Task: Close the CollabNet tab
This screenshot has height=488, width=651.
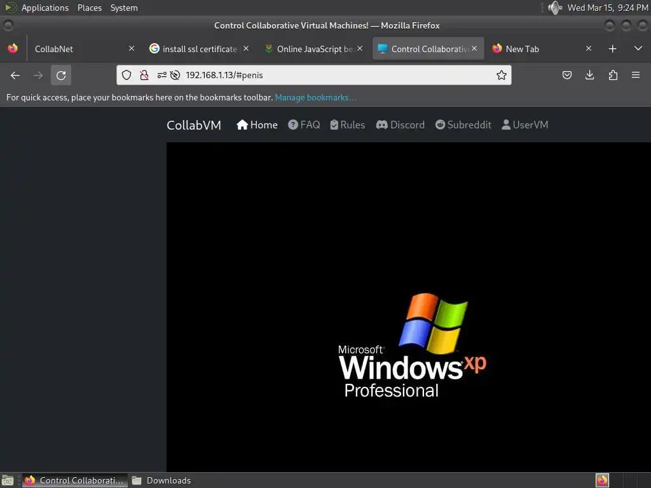Action: click(132, 48)
